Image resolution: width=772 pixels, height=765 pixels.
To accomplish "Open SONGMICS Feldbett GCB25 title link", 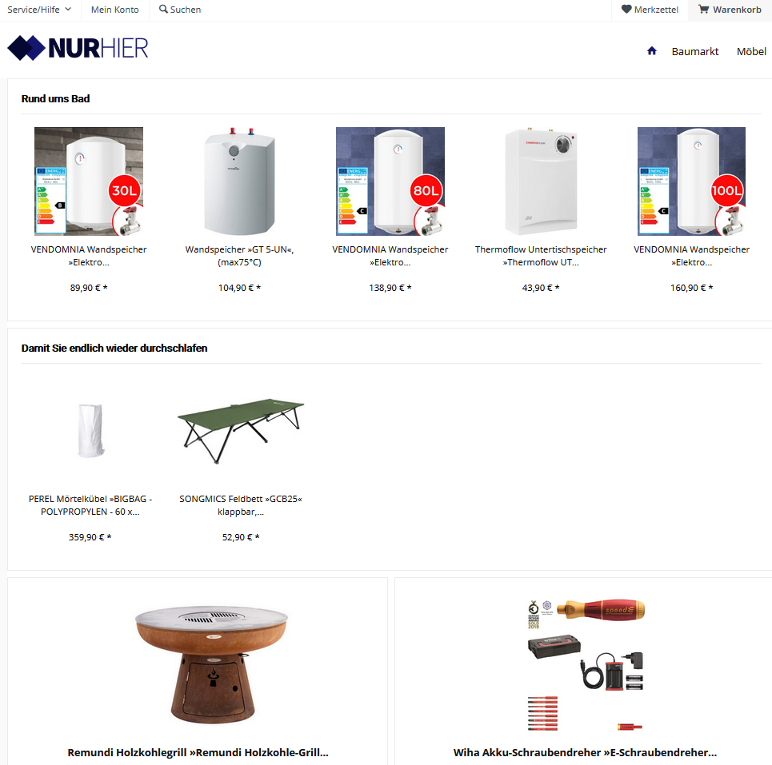I will pos(240,505).
